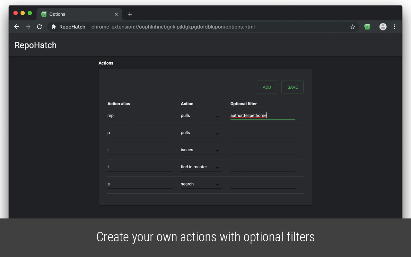Open the Chrome profile avatar
This screenshot has width=411, height=257.
point(383,27)
